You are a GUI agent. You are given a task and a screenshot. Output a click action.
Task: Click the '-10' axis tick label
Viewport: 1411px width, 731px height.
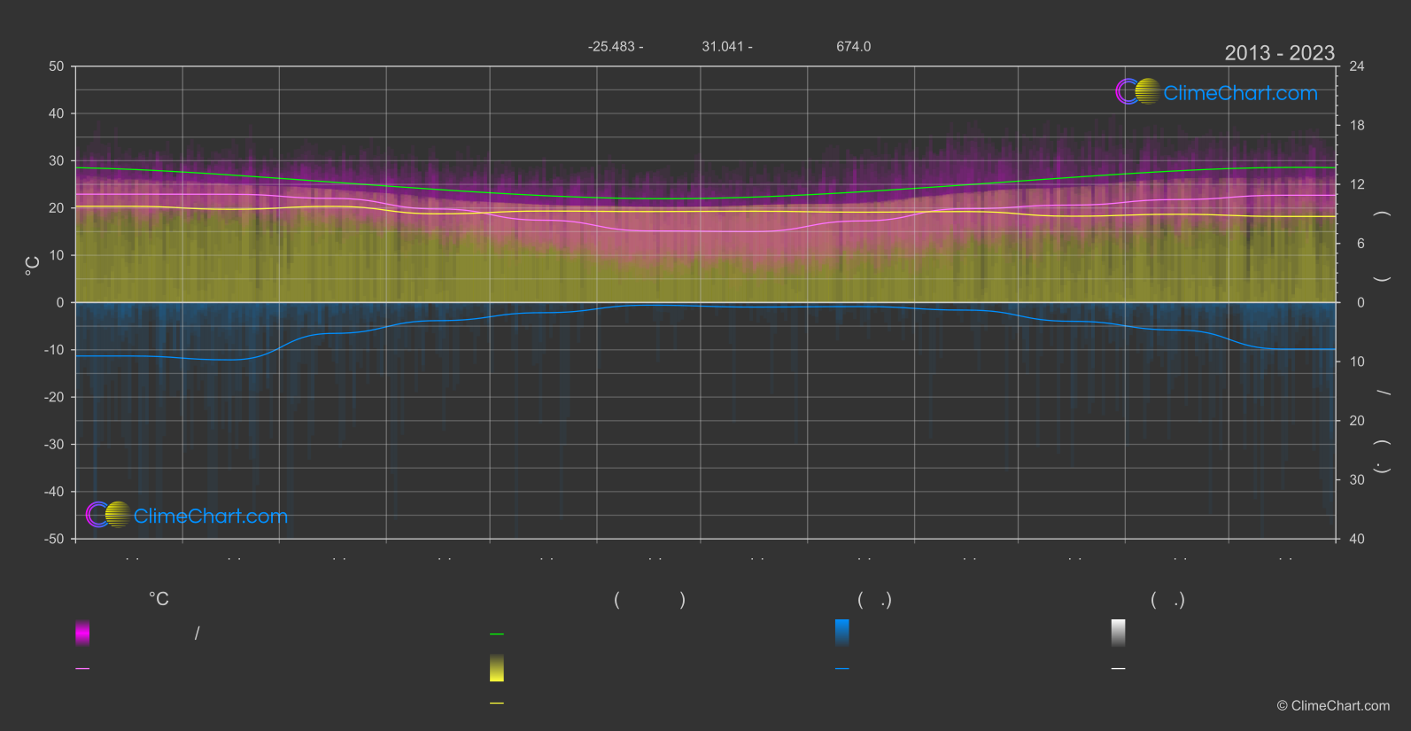click(x=55, y=350)
